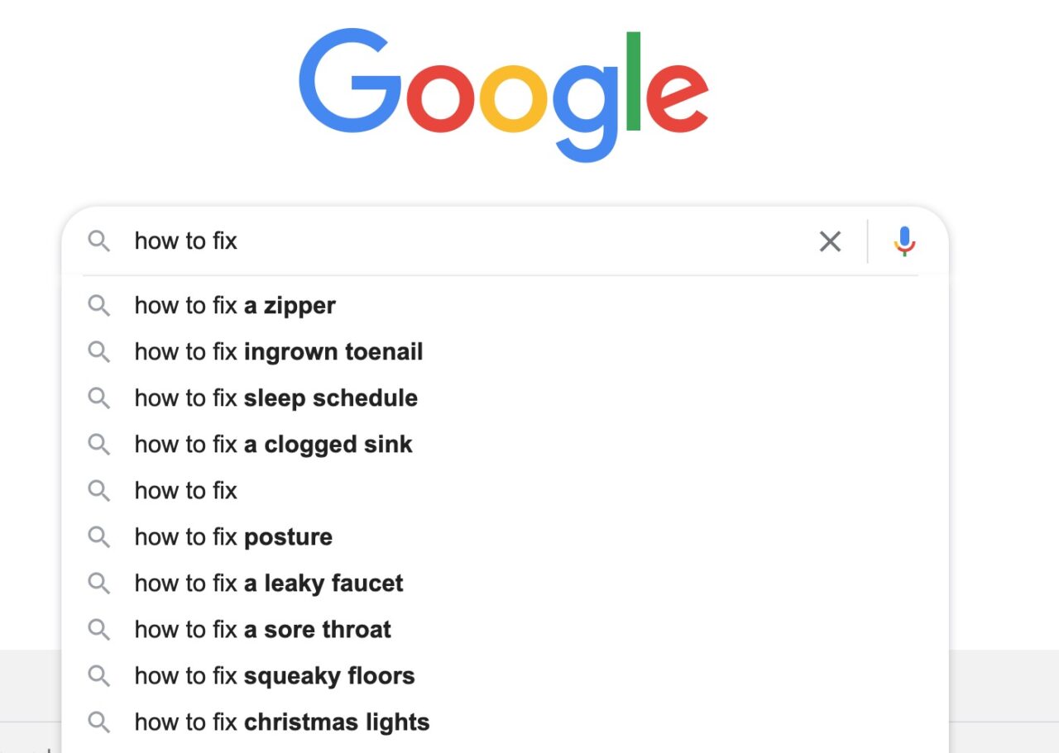The height and width of the screenshot is (753, 1059).
Task: Click the Google logo
Action: pyautogui.click(x=503, y=95)
